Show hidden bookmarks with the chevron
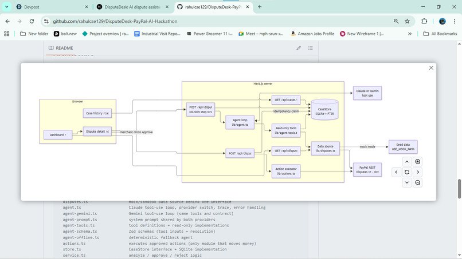The height and width of the screenshot is (259, 462). (410, 34)
